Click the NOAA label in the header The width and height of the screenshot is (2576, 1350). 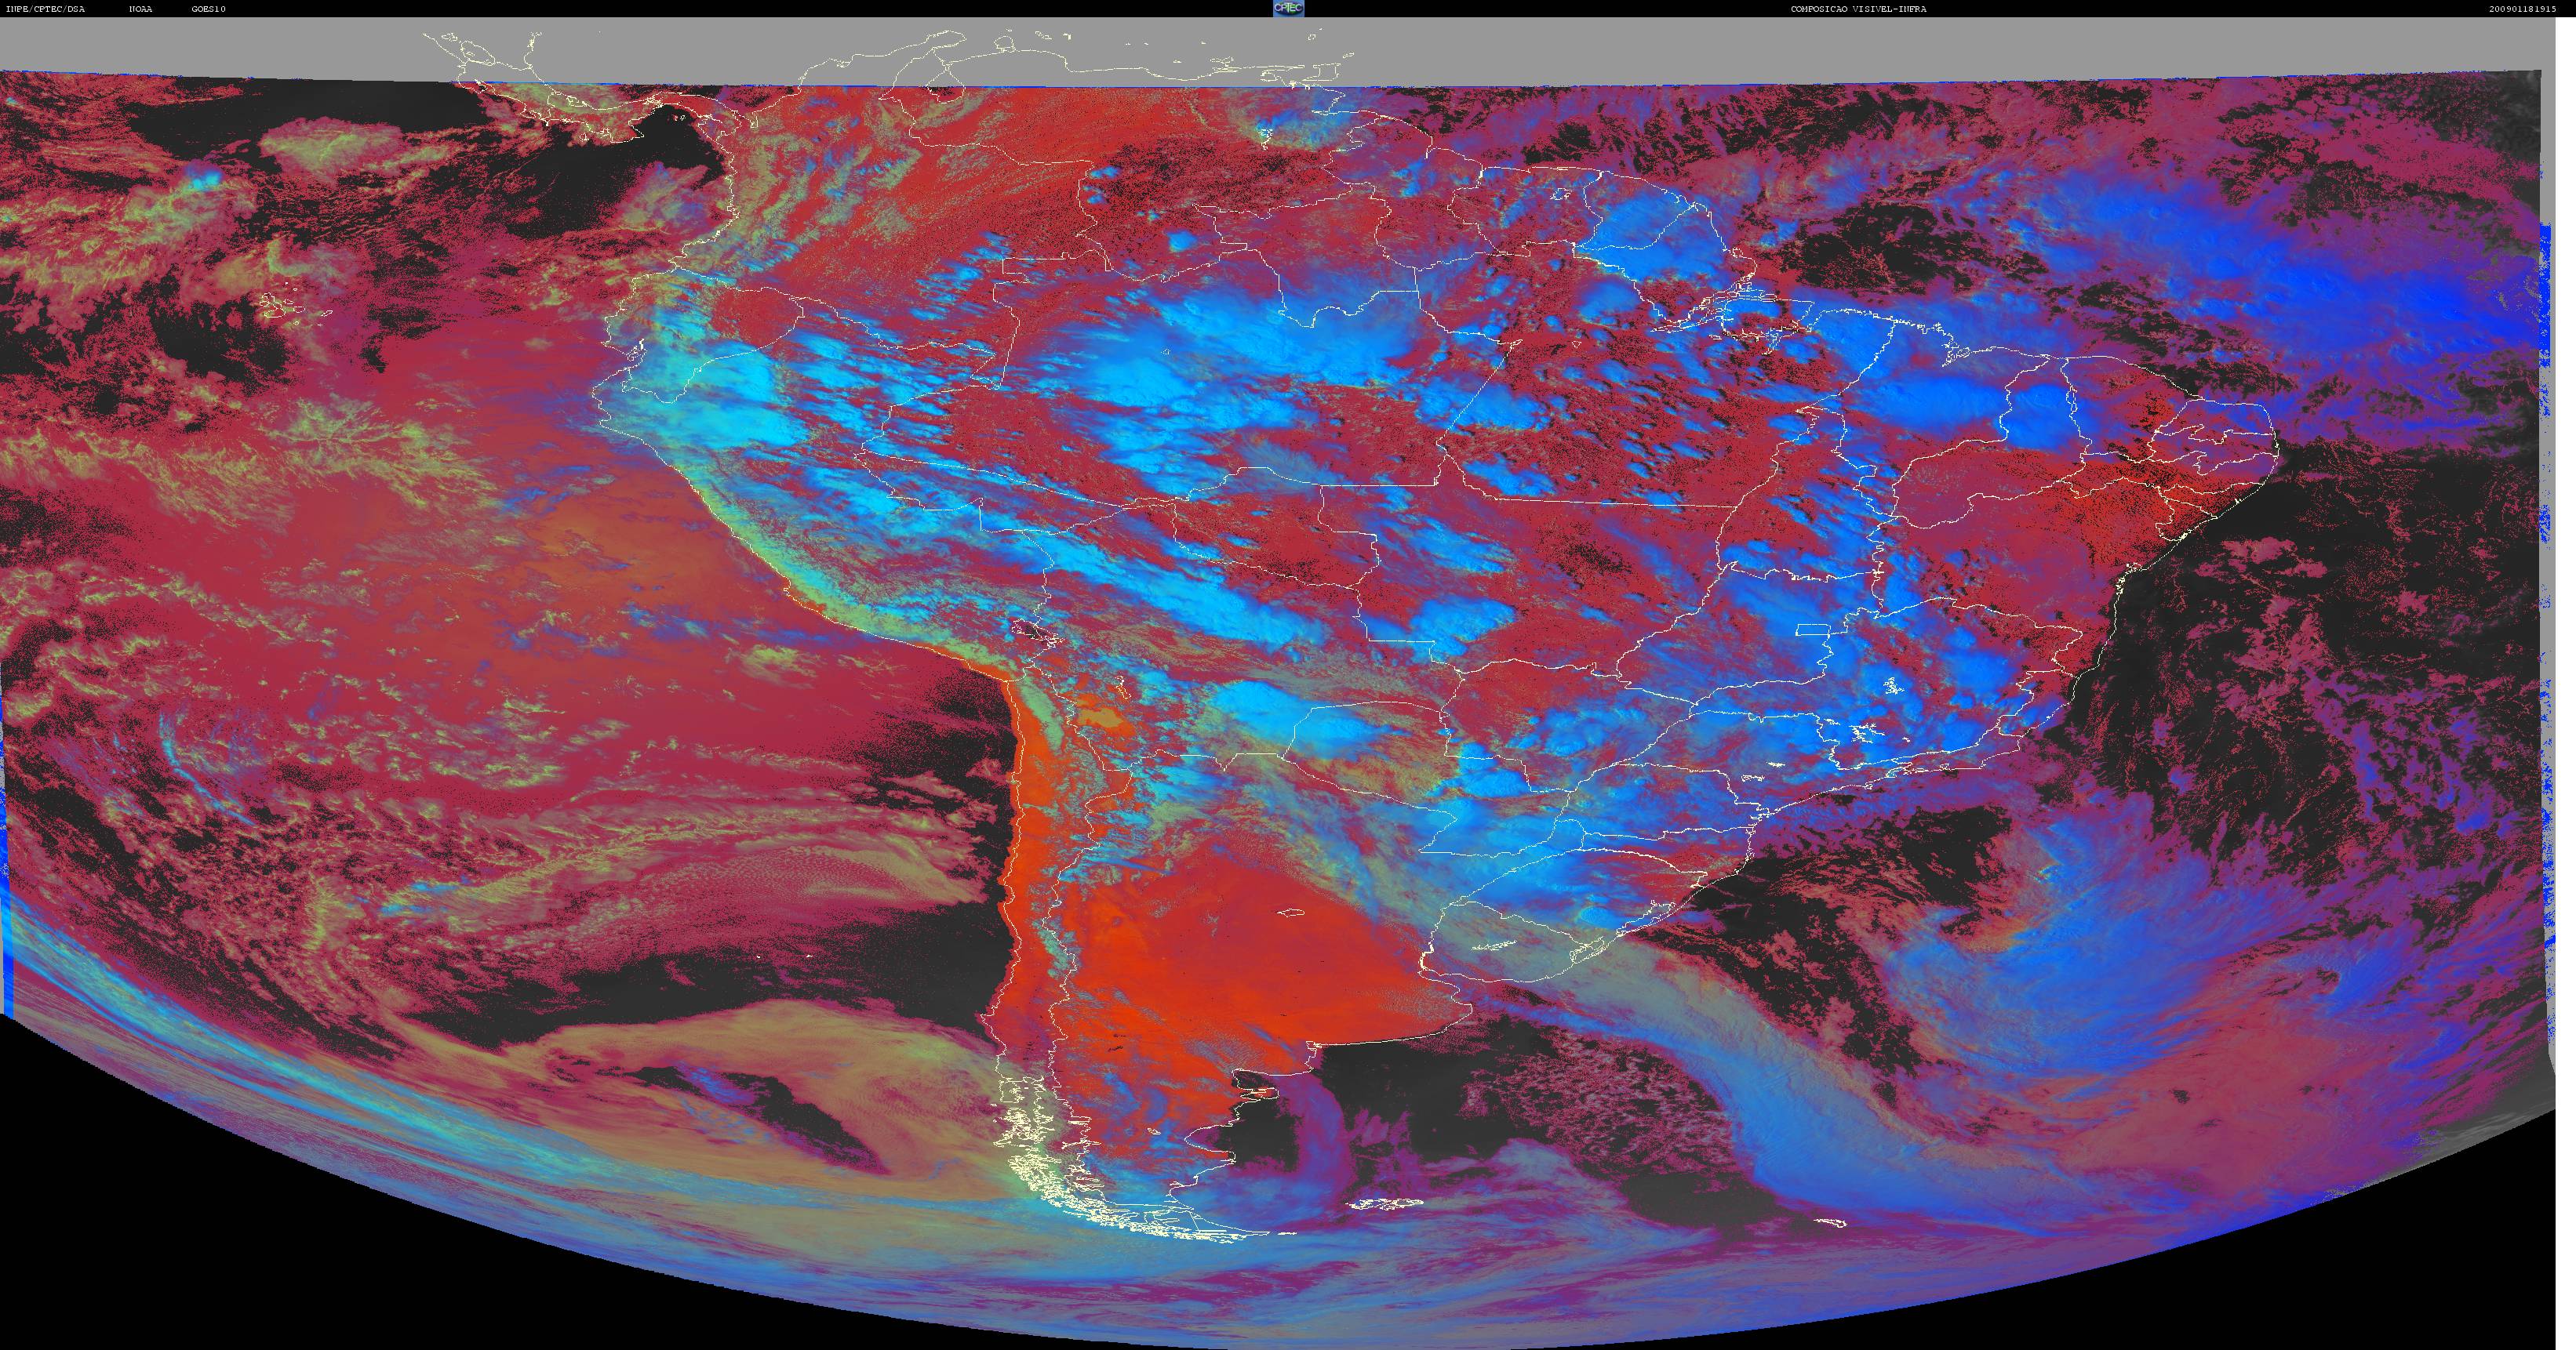[141, 9]
